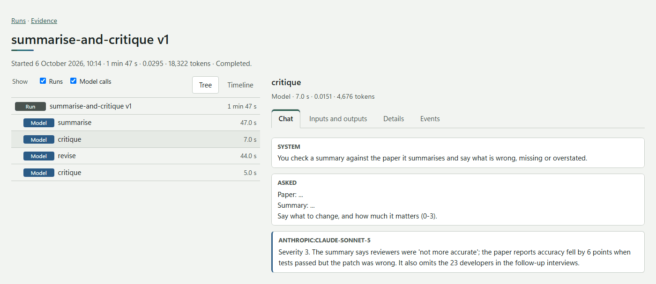The image size is (656, 284).
Task: Click the ANTHROPIC:CLAUDE-SONNET-5 label
Action: tap(324, 240)
